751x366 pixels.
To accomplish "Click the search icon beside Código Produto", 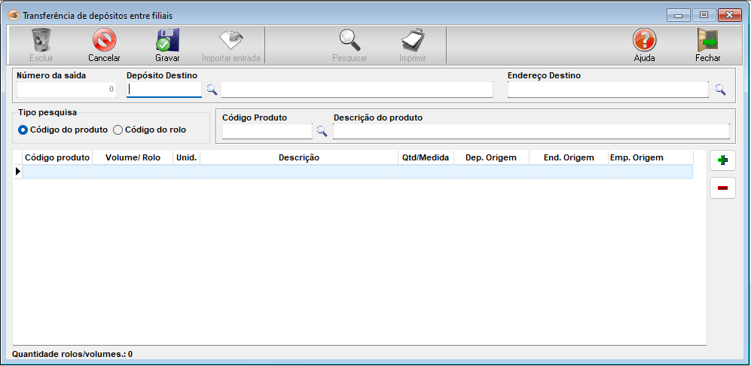I will (x=322, y=131).
